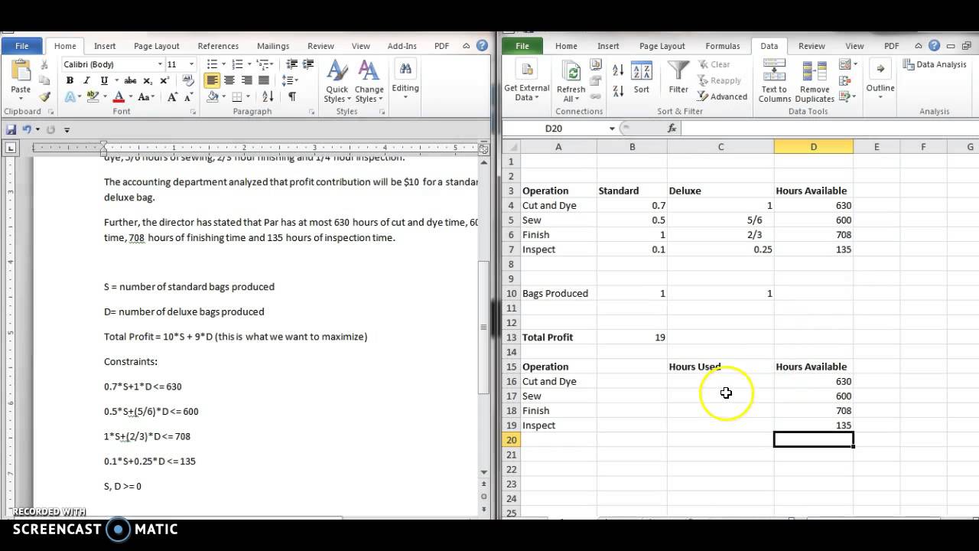
Task: Click the Sort paragraph icon in Word
Action: click(x=268, y=97)
